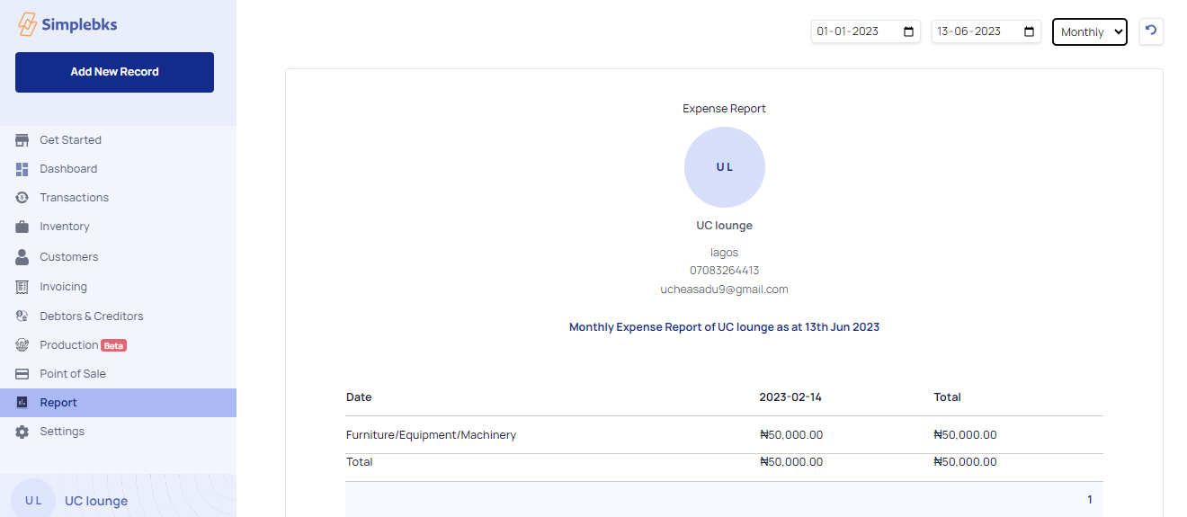Click the Total row label

[360, 462]
